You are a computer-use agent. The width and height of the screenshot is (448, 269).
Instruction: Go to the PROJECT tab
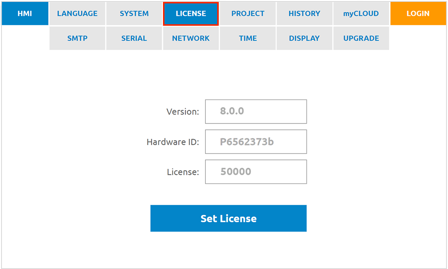pos(248,13)
